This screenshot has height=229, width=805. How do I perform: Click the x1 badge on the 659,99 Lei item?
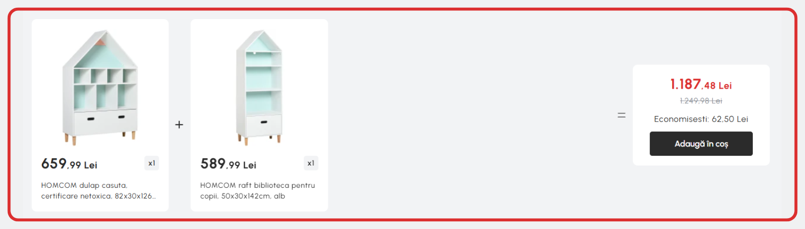pos(151,163)
